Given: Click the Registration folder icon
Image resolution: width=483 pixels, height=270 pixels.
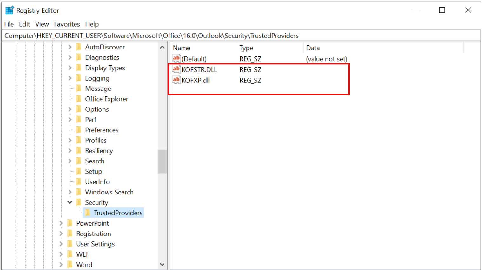Looking at the screenshot, I should 70,234.
